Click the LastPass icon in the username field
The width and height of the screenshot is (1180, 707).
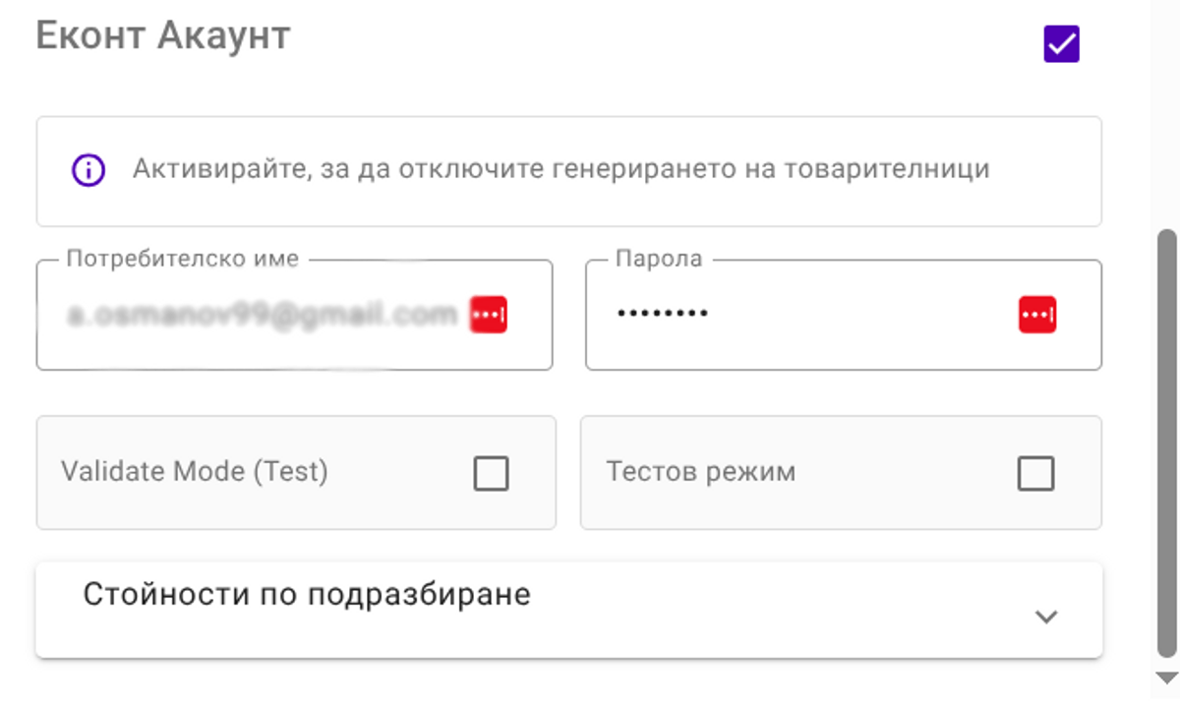(488, 312)
